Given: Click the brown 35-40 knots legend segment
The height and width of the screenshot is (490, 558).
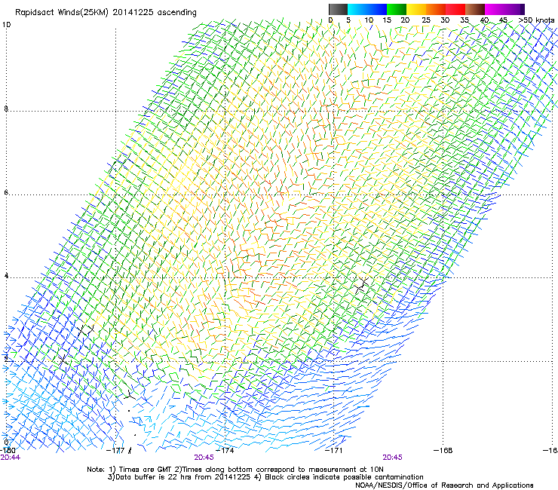Looking at the screenshot, I should [475, 9].
